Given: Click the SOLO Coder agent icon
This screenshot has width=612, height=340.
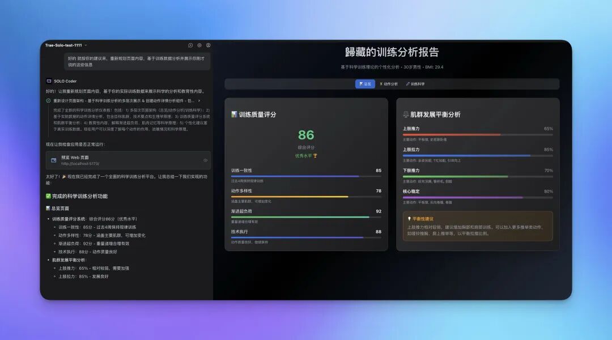Looking at the screenshot, I should point(48,80).
